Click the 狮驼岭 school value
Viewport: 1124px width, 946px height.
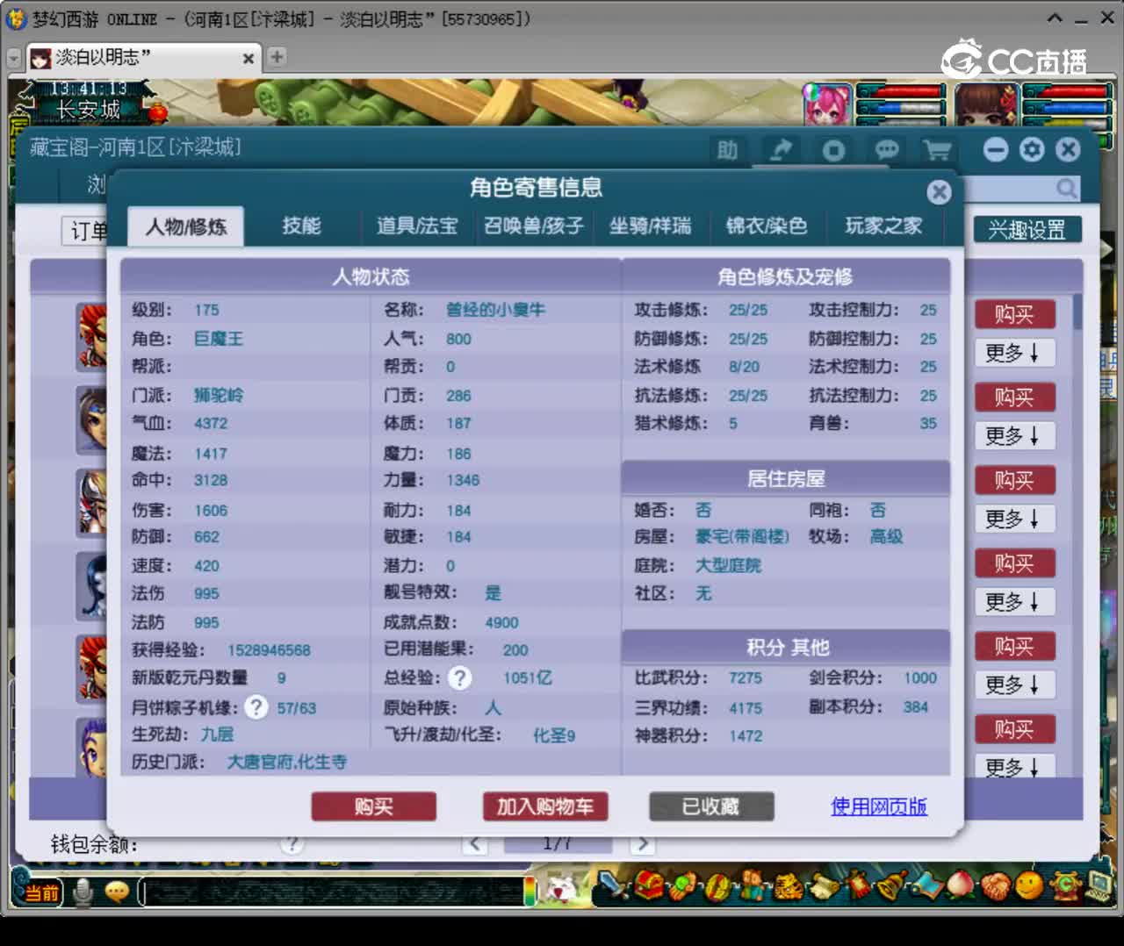(x=219, y=395)
